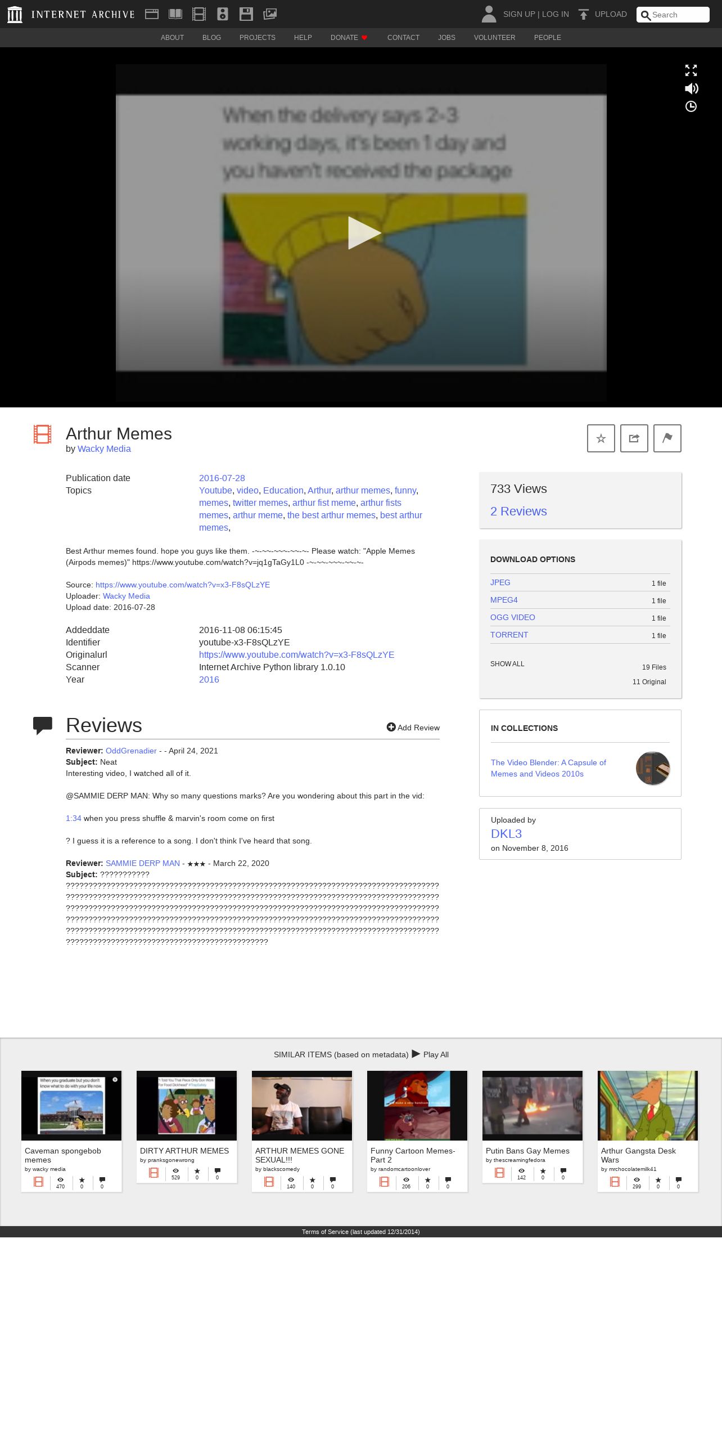
Task: Open the Wacky Media author link under title
Action: tap(104, 449)
